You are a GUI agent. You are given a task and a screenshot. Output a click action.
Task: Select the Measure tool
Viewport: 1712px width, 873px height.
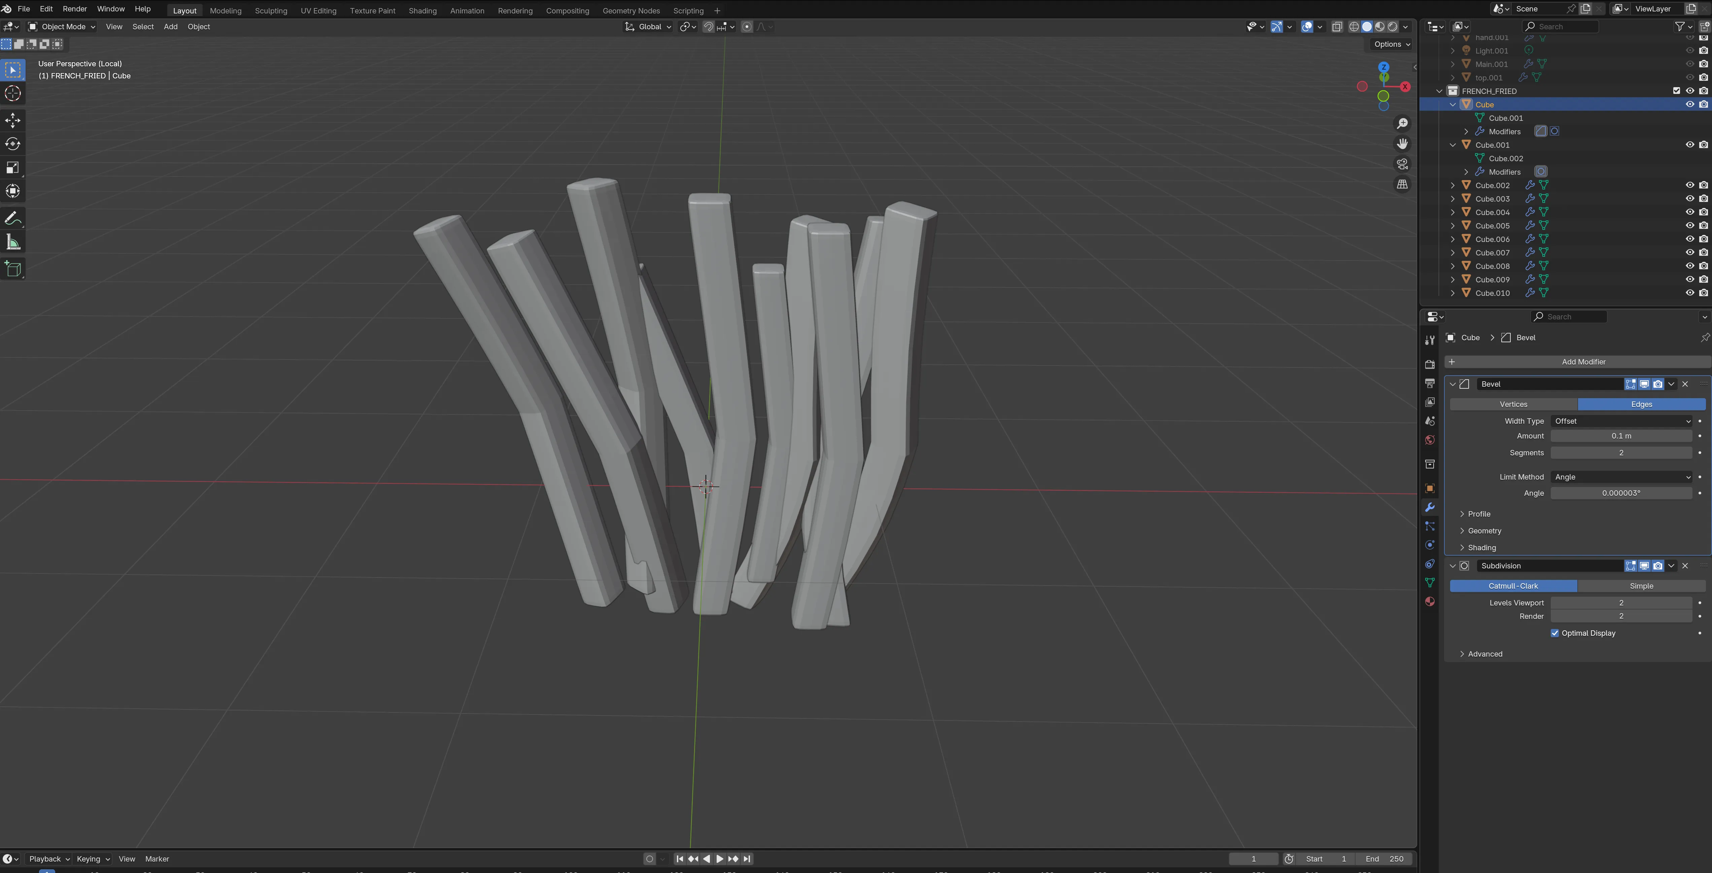click(13, 242)
